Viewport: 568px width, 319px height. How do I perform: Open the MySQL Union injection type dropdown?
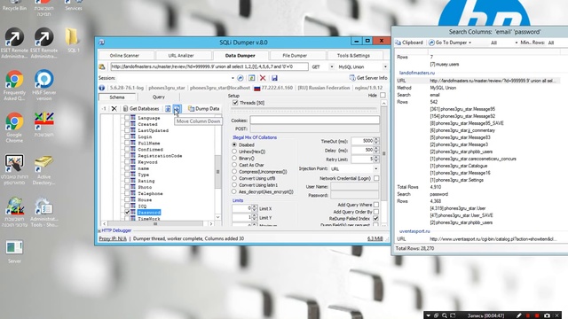[385, 67]
